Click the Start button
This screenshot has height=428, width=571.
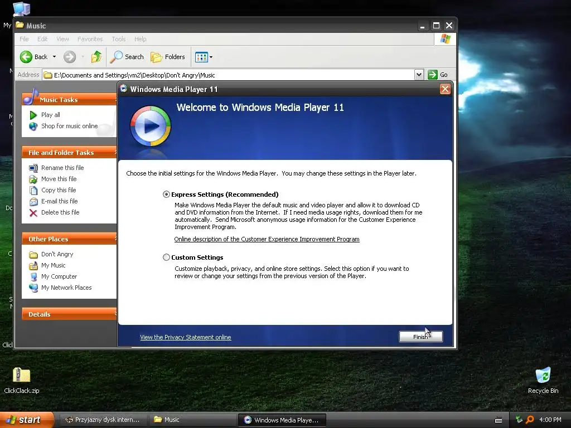point(27,420)
